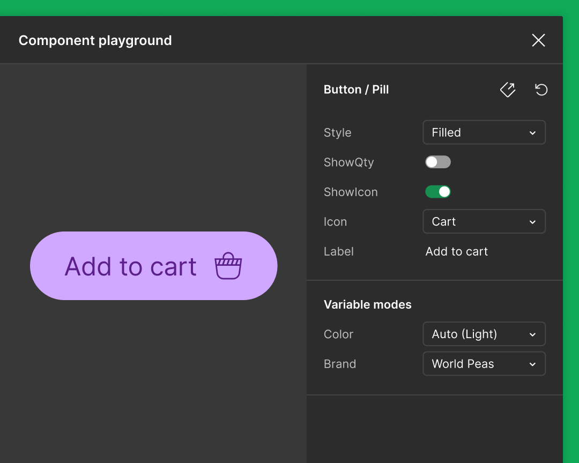Select the ShowQty property label
Image resolution: width=579 pixels, height=463 pixels.
(348, 162)
